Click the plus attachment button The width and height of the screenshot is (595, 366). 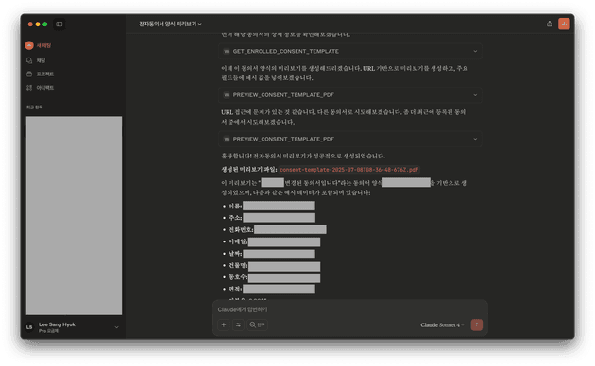[224, 324]
